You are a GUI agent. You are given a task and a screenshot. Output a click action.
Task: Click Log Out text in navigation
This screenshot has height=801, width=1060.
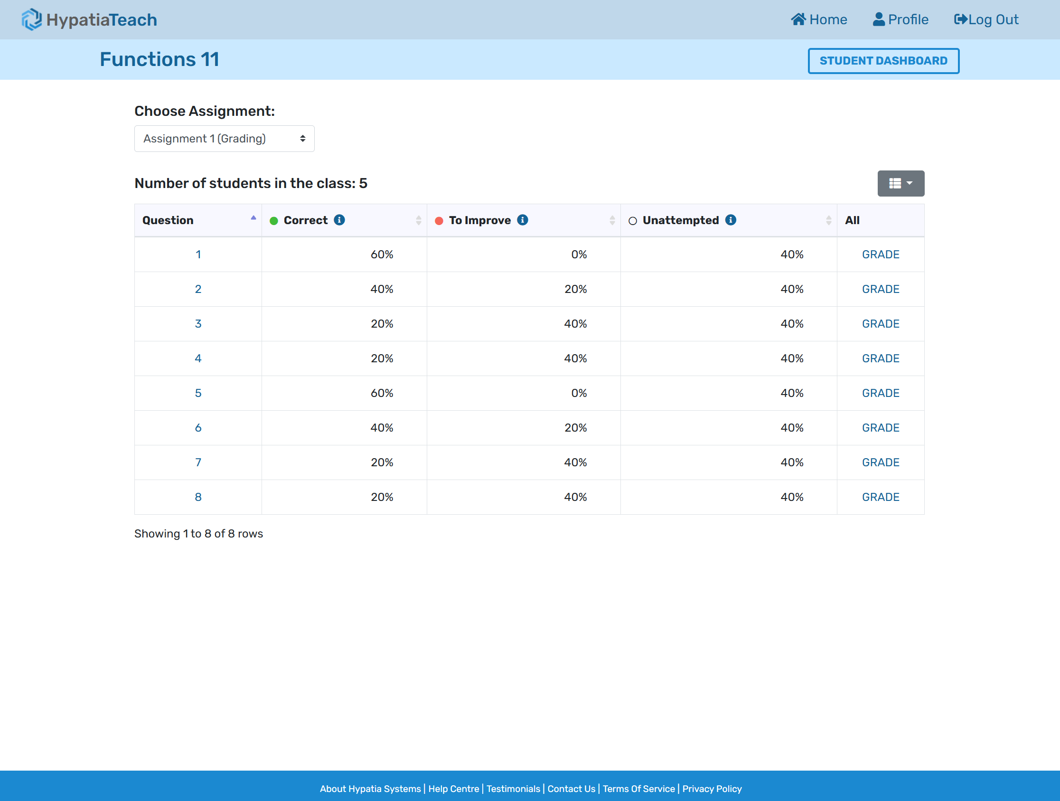993,19
